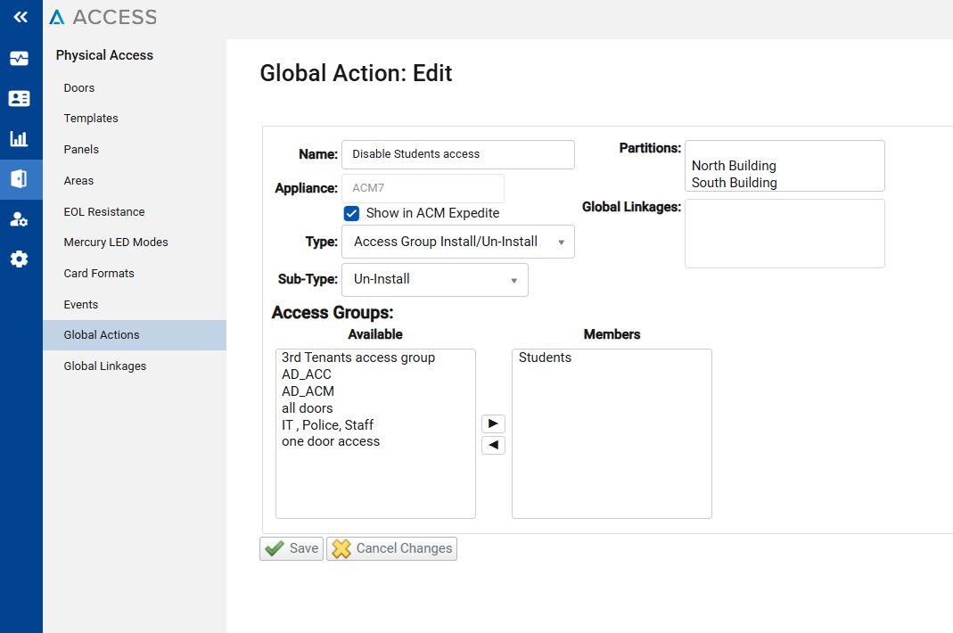This screenshot has width=953, height=633.
Task: Select 3rd Tenants access group
Action: pyautogui.click(x=358, y=358)
